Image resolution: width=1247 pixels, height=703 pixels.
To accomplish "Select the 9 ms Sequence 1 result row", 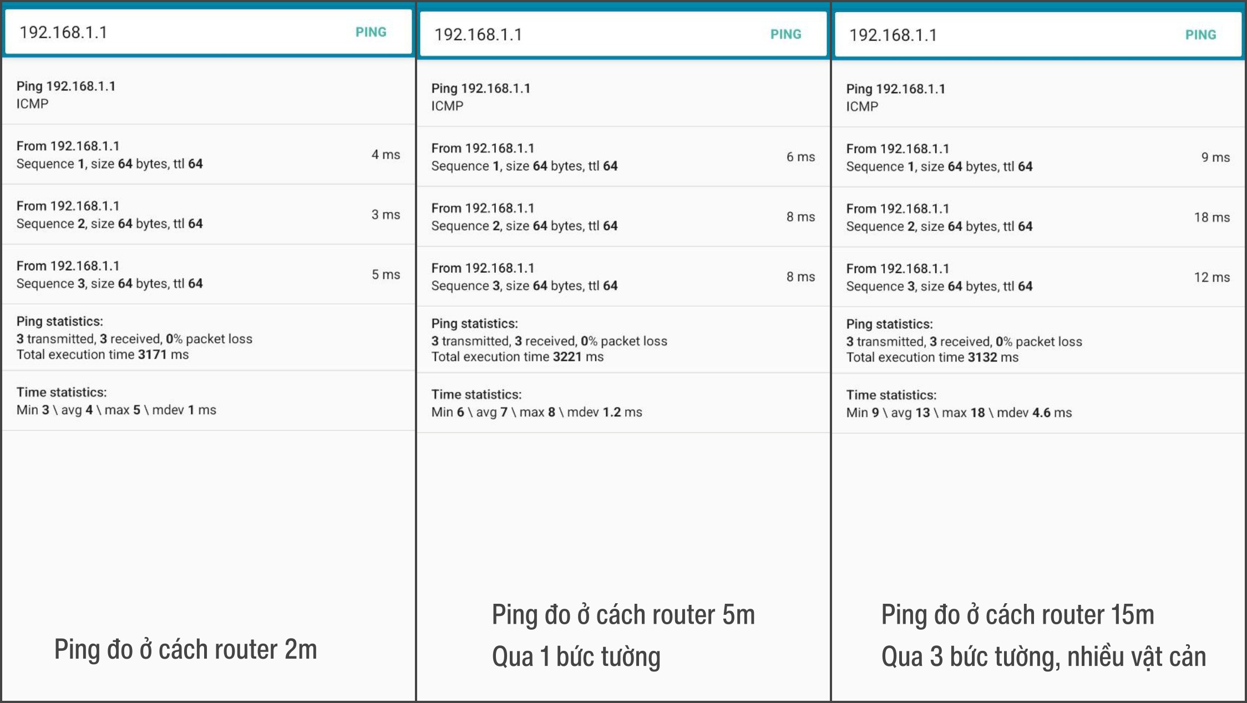I will (1038, 157).
